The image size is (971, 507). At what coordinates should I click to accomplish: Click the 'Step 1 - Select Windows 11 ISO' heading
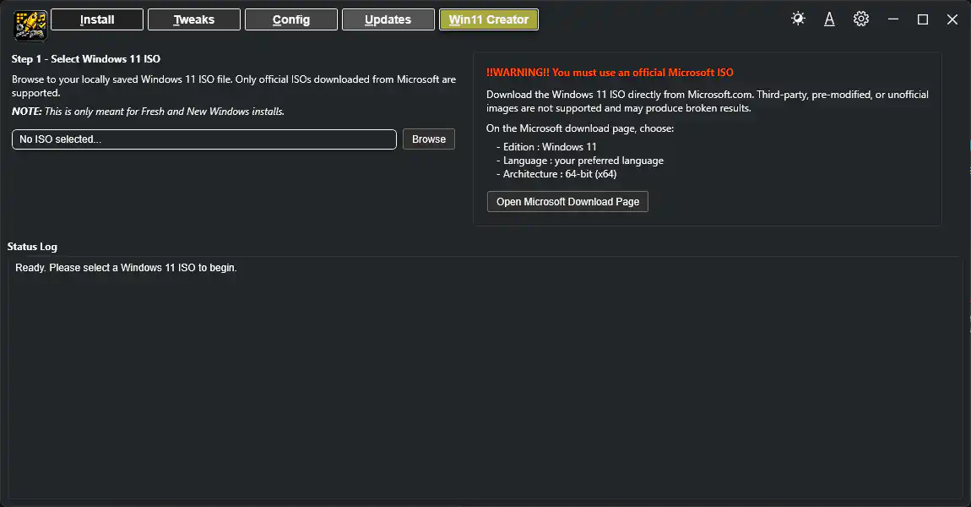[x=86, y=59]
